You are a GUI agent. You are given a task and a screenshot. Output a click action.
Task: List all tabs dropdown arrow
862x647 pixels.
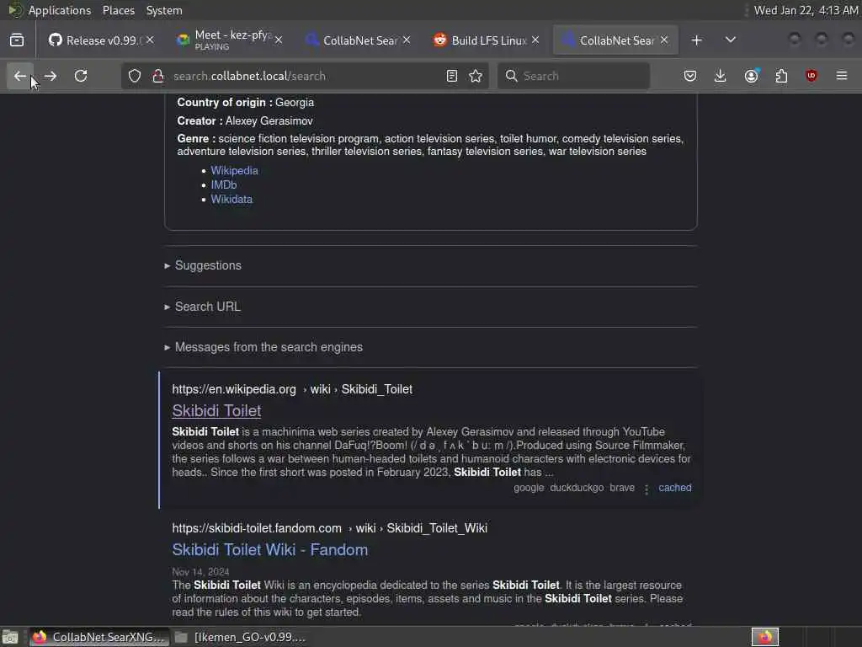point(731,40)
